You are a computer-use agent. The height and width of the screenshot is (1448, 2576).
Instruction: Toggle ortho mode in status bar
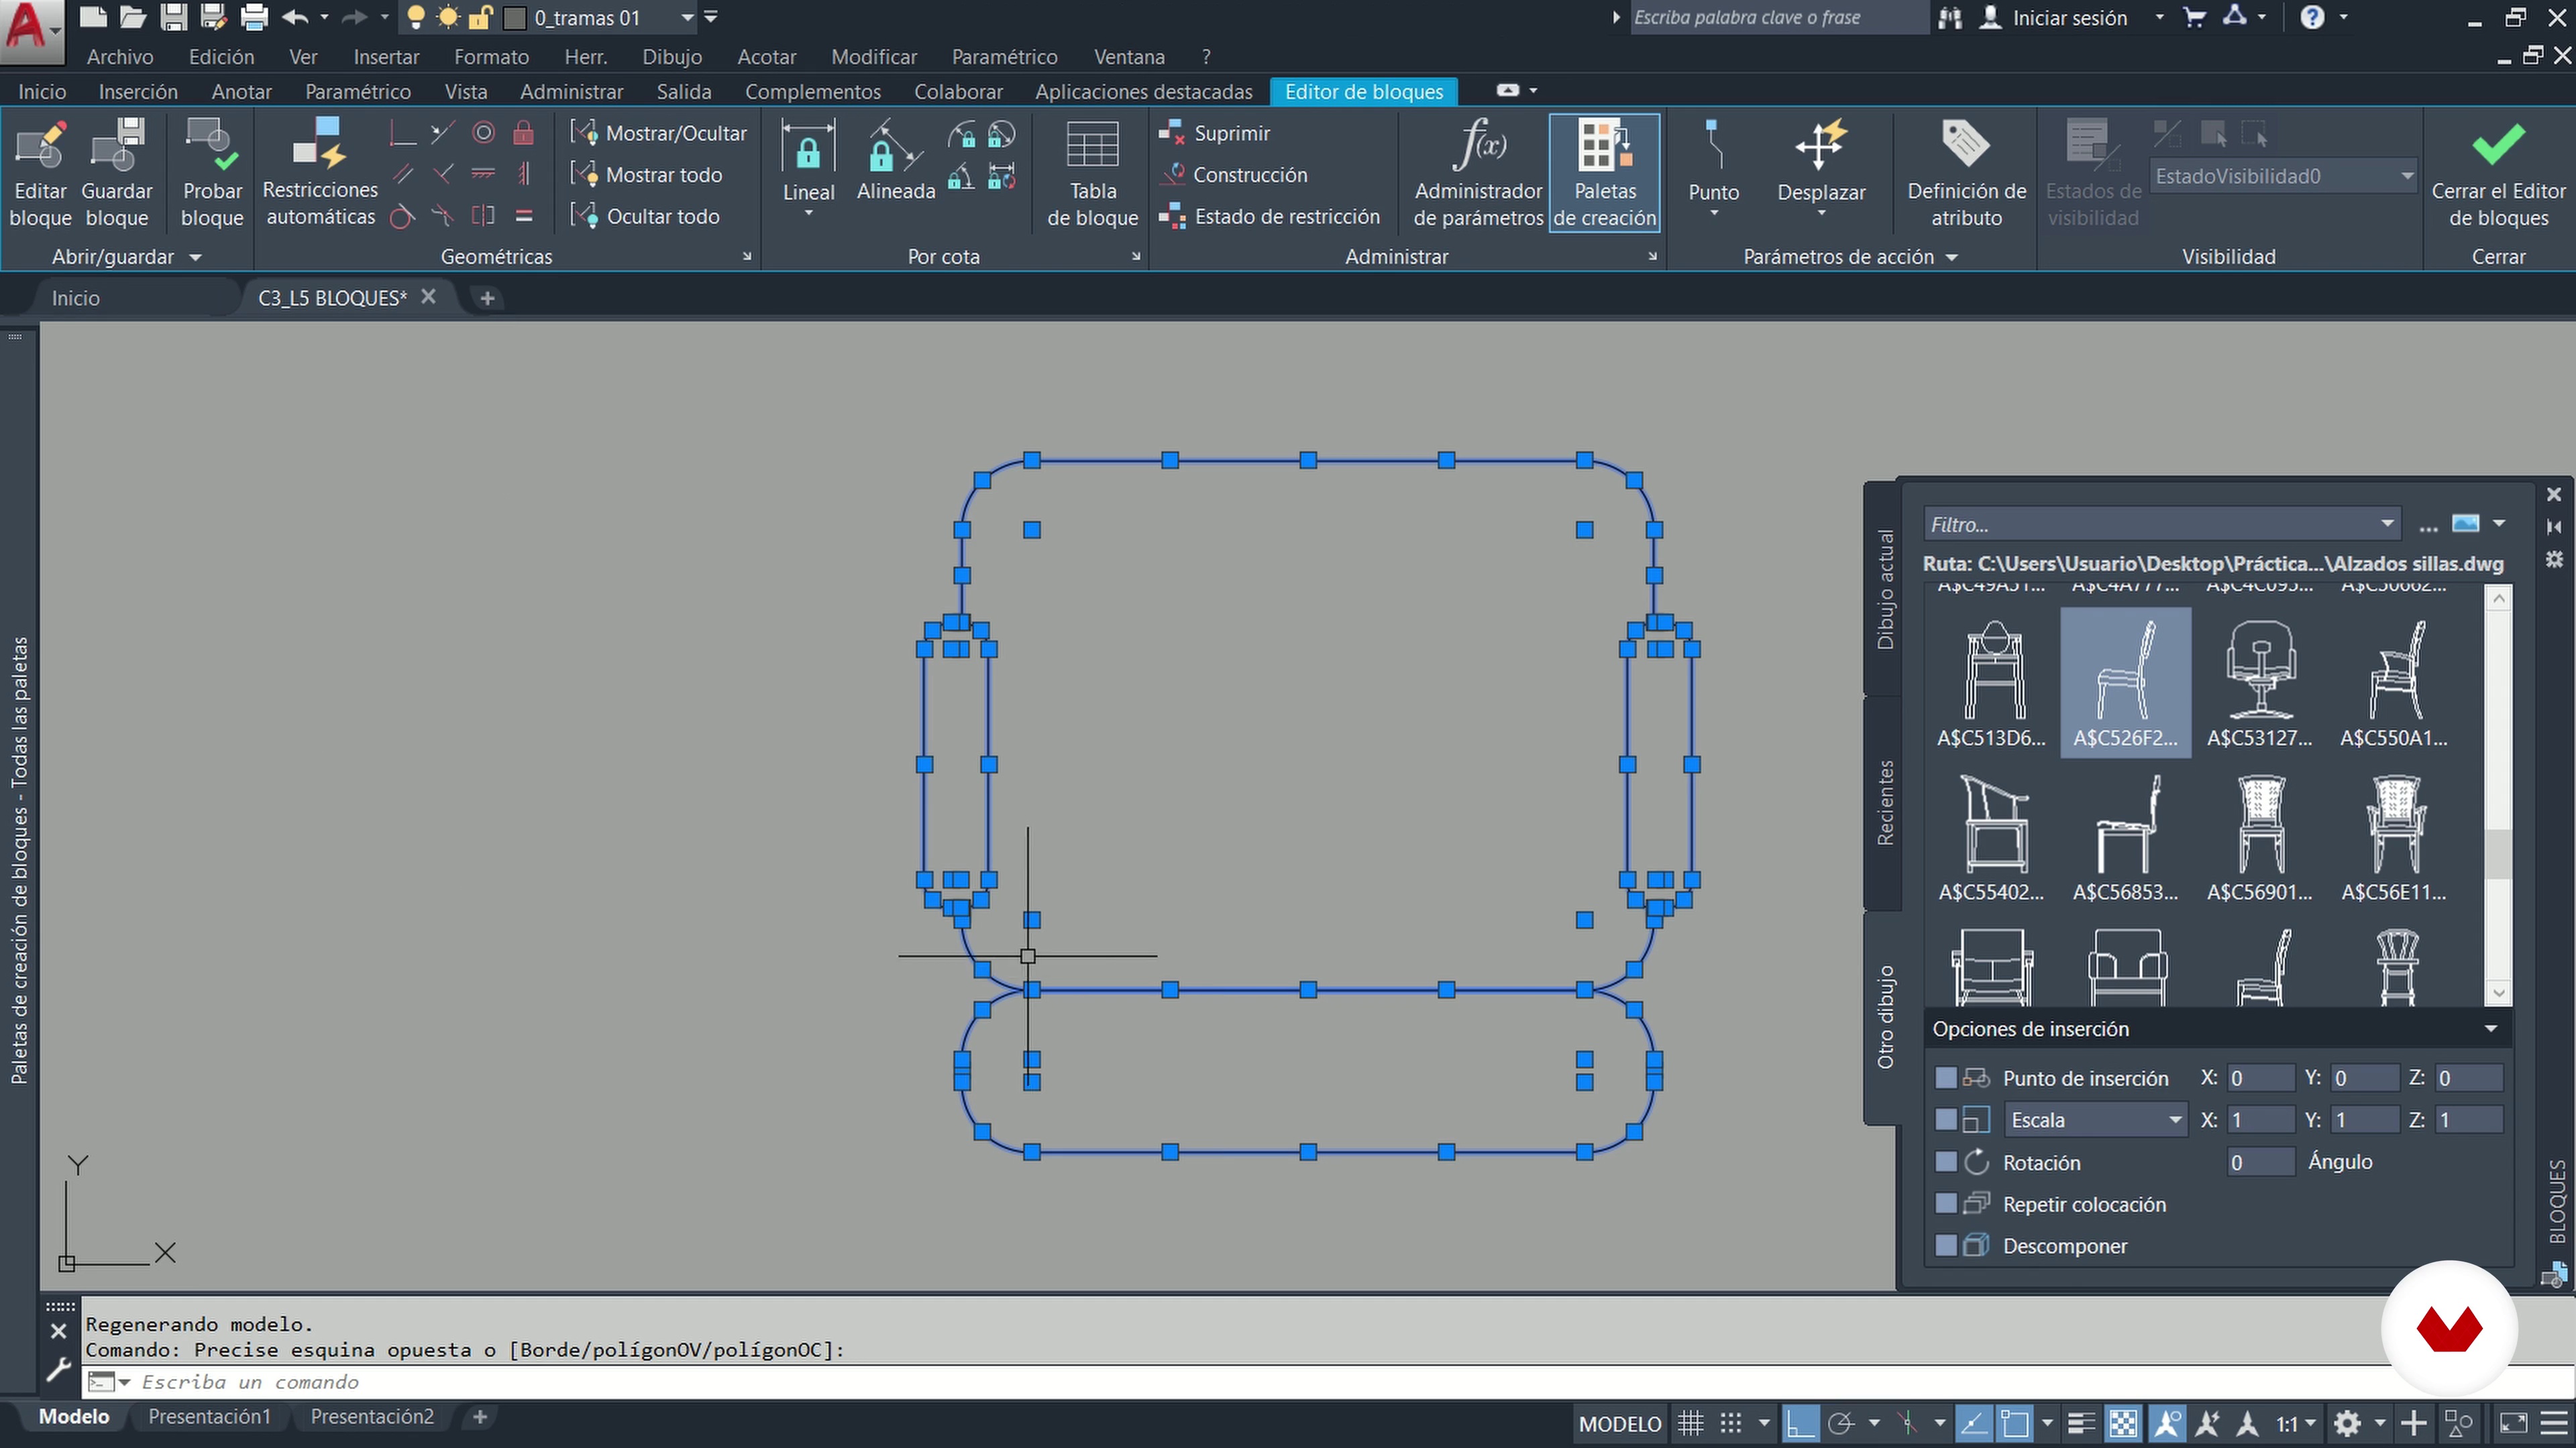pyautogui.click(x=1801, y=1423)
